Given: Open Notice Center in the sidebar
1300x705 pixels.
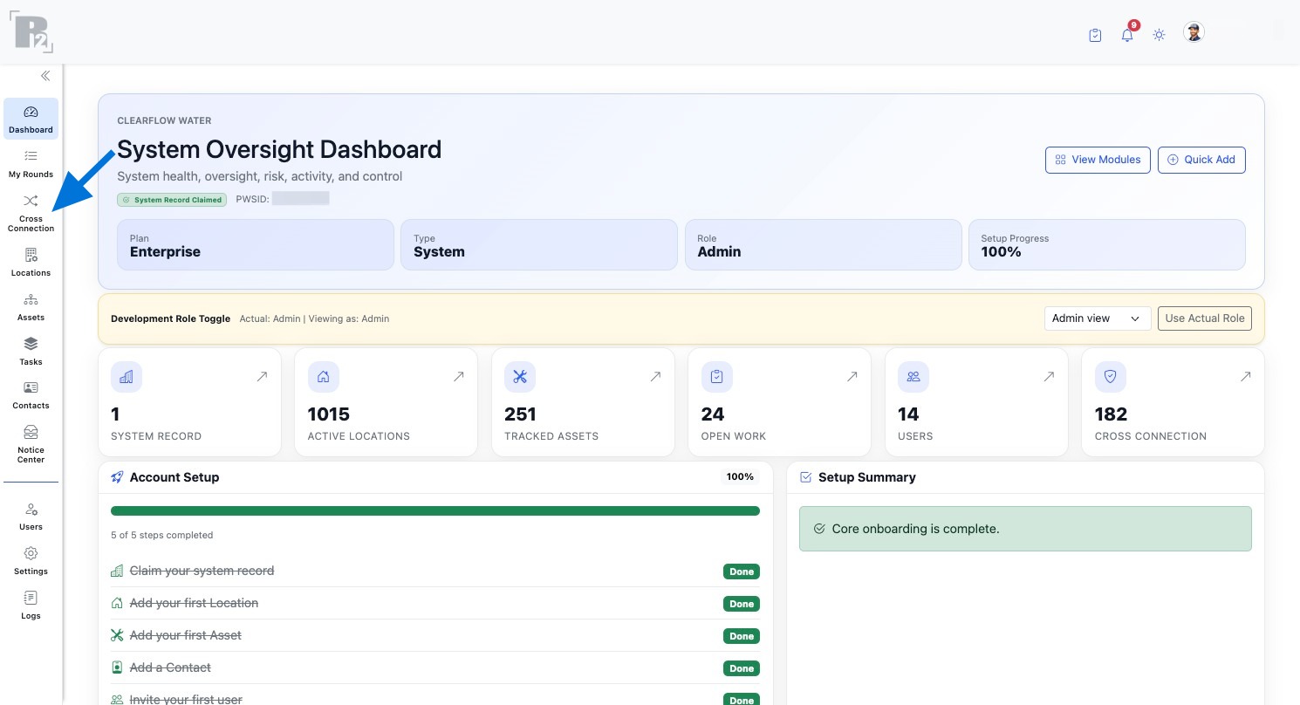Looking at the screenshot, I should (x=31, y=443).
